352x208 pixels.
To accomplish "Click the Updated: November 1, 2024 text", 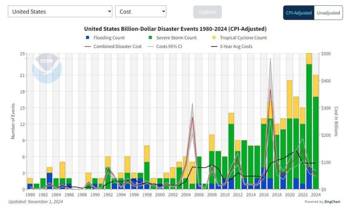I will tap(36, 202).
